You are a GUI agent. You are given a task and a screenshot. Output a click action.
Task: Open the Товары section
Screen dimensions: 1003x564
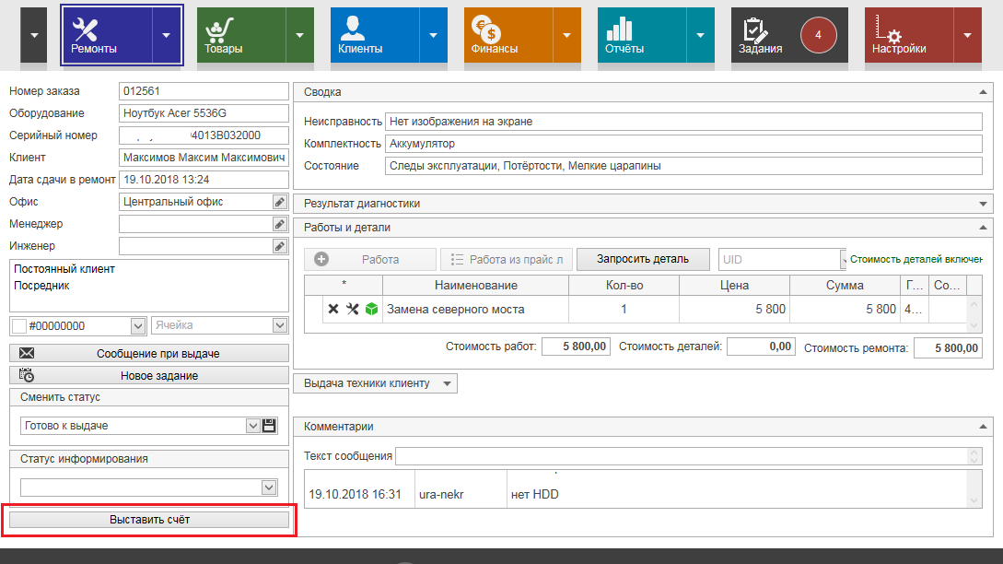point(241,35)
